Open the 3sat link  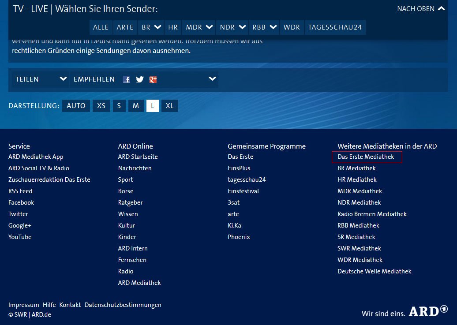tap(234, 202)
